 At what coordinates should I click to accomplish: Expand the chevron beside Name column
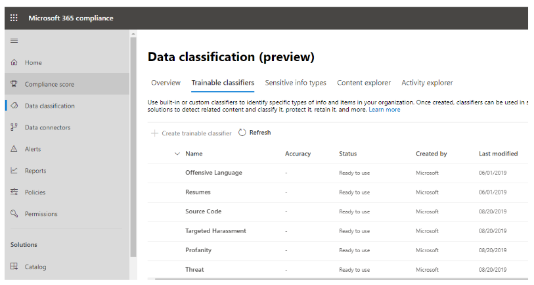coord(177,154)
